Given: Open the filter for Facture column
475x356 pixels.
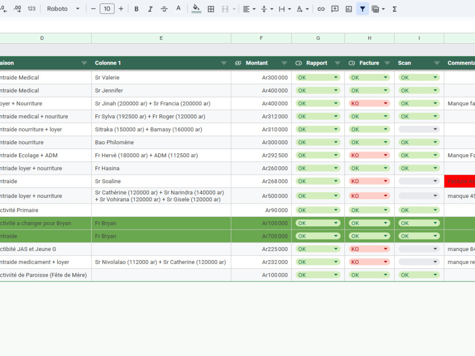Looking at the screenshot, I should 387,63.
